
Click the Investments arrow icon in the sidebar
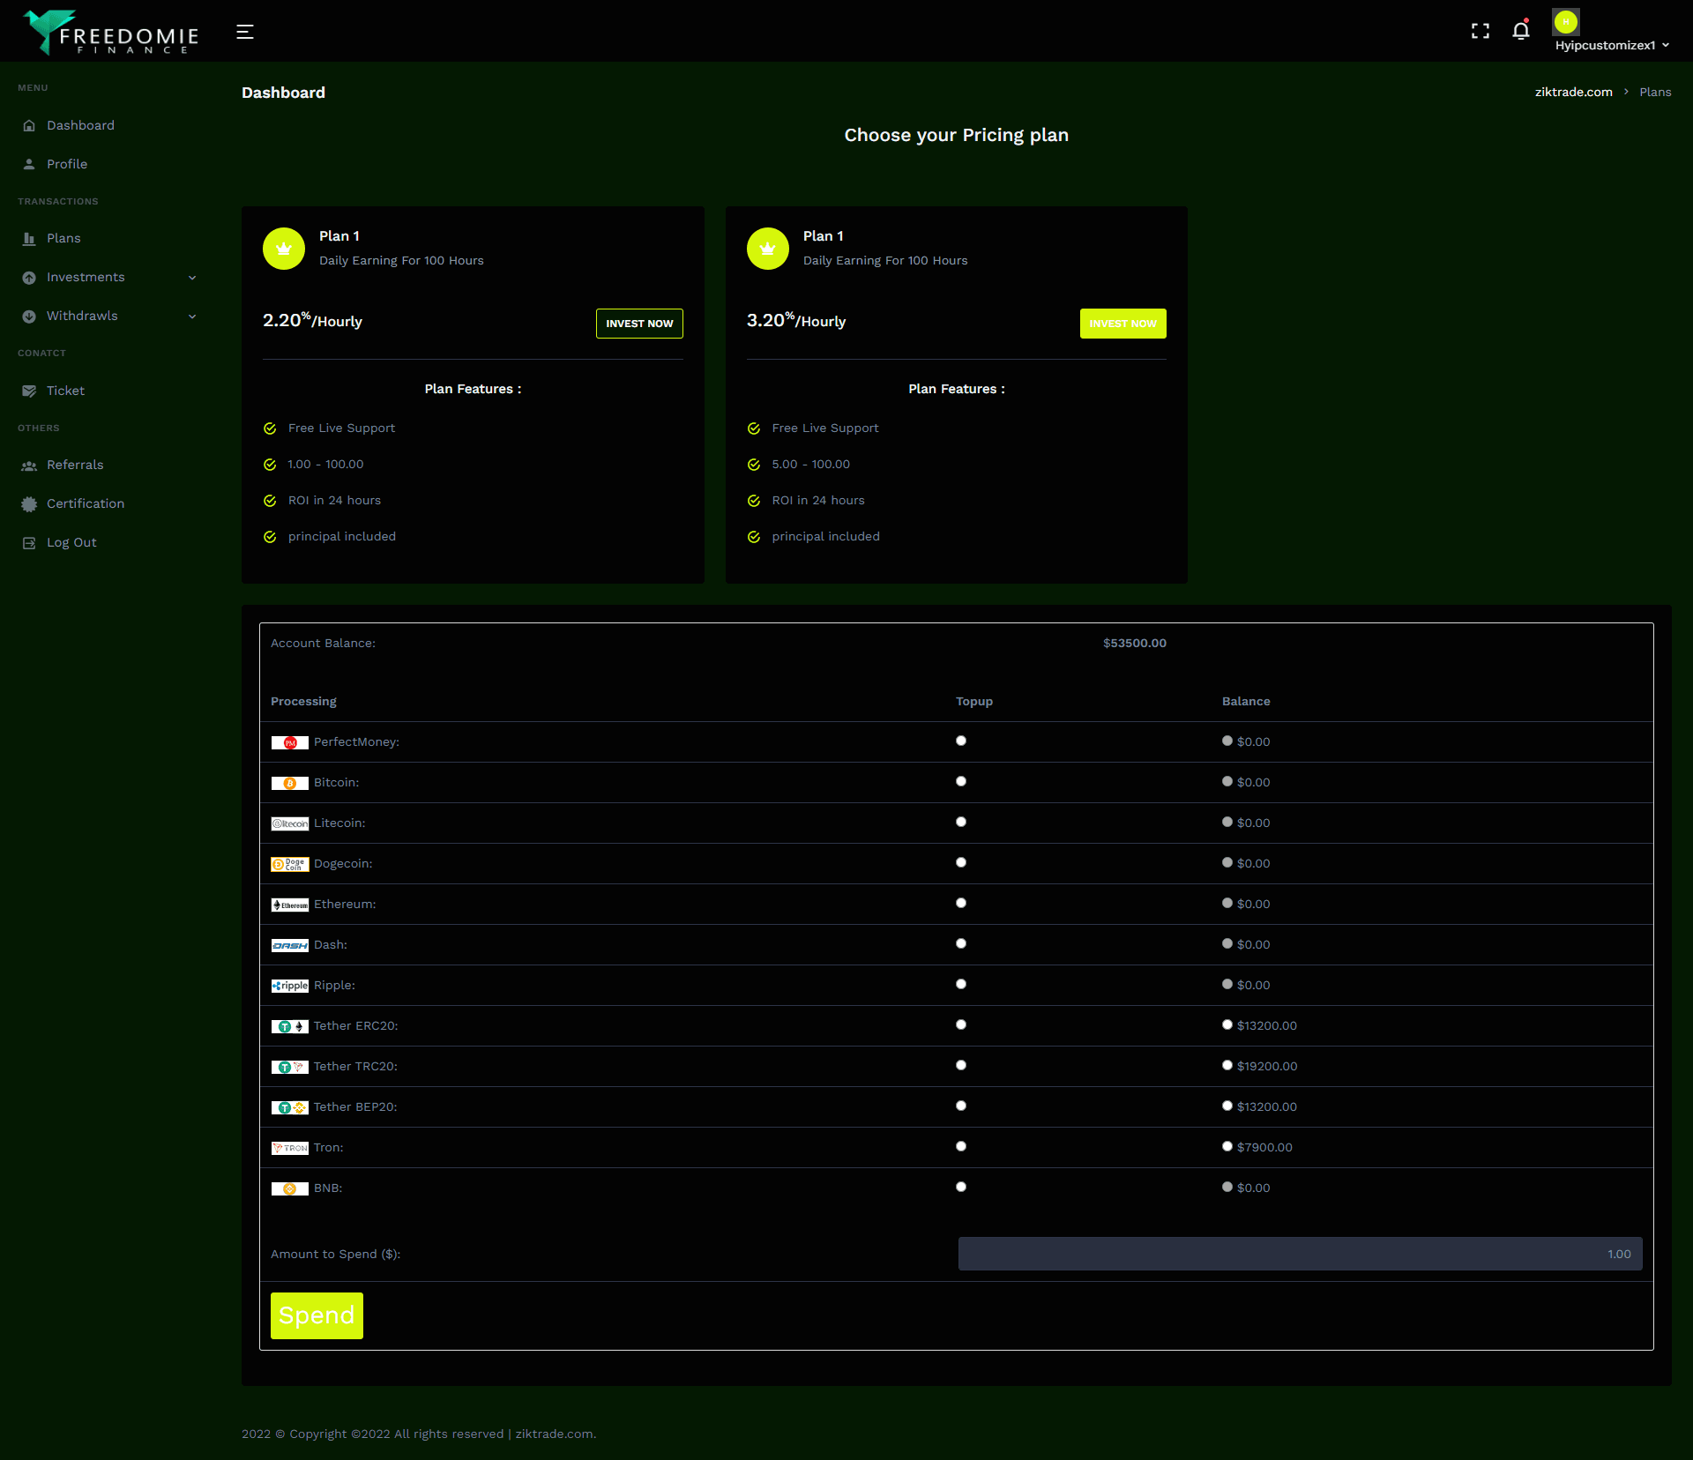[x=29, y=277]
